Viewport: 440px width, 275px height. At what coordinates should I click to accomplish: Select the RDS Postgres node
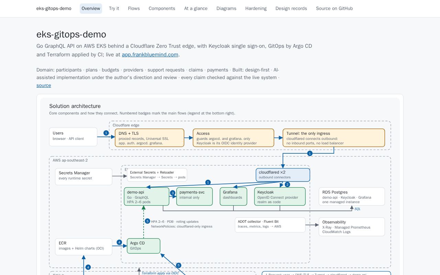click(352, 197)
